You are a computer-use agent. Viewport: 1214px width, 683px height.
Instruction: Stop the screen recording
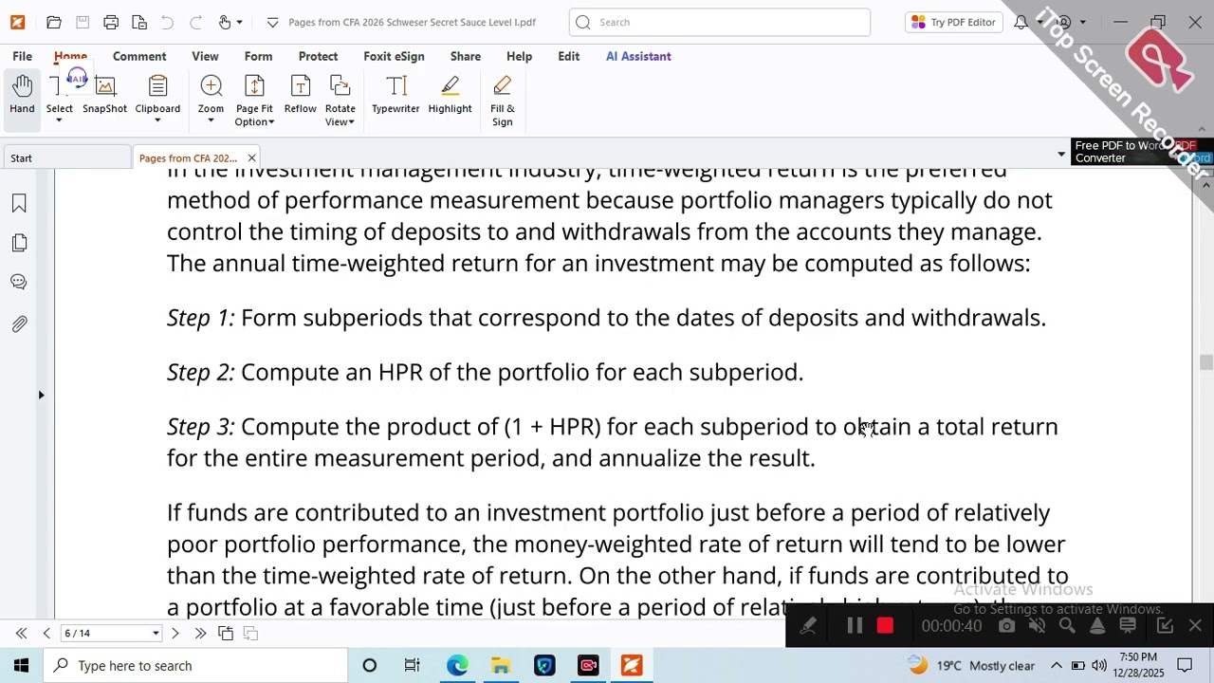point(885,626)
